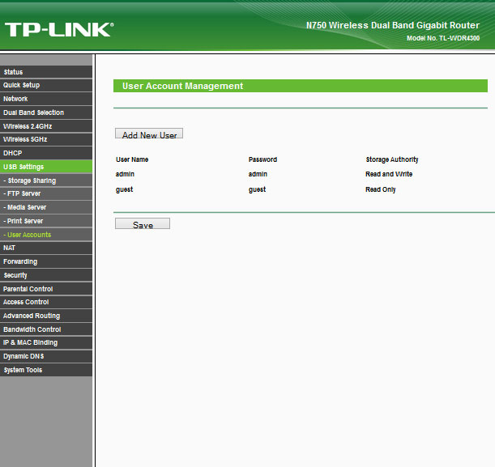Select Wireless 2.4GHz settings
This screenshot has width=495, height=467.
46,126
